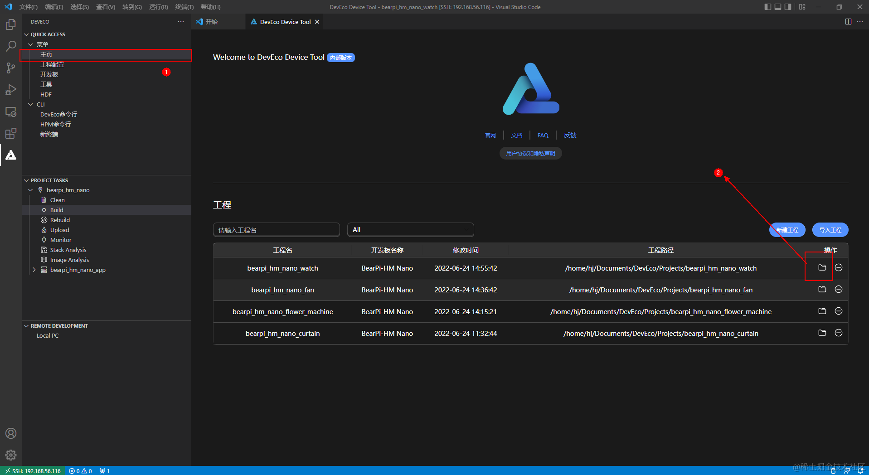Open DEVECO sidebar more actions ellipsis

point(181,22)
